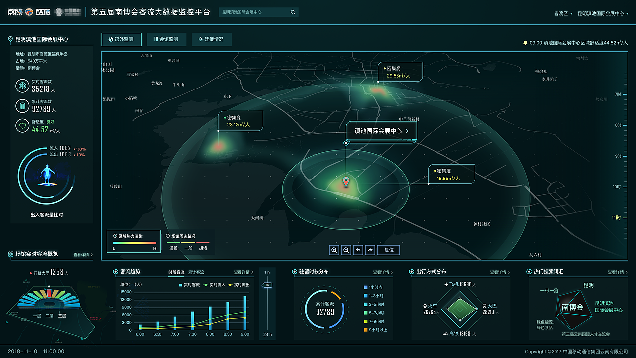Zoom out on the map
Viewport: 636px width, 358px height.
click(346, 250)
